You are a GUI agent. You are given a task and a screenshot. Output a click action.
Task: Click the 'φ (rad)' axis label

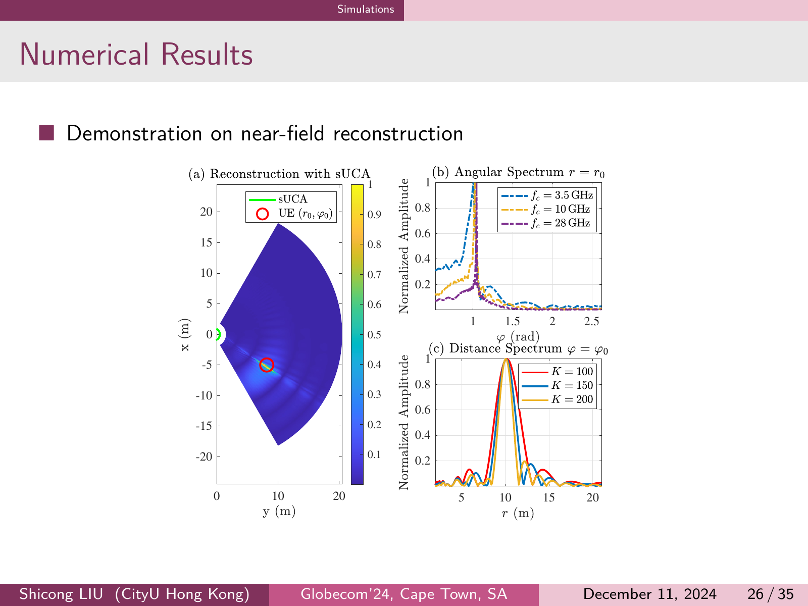click(518, 337)
